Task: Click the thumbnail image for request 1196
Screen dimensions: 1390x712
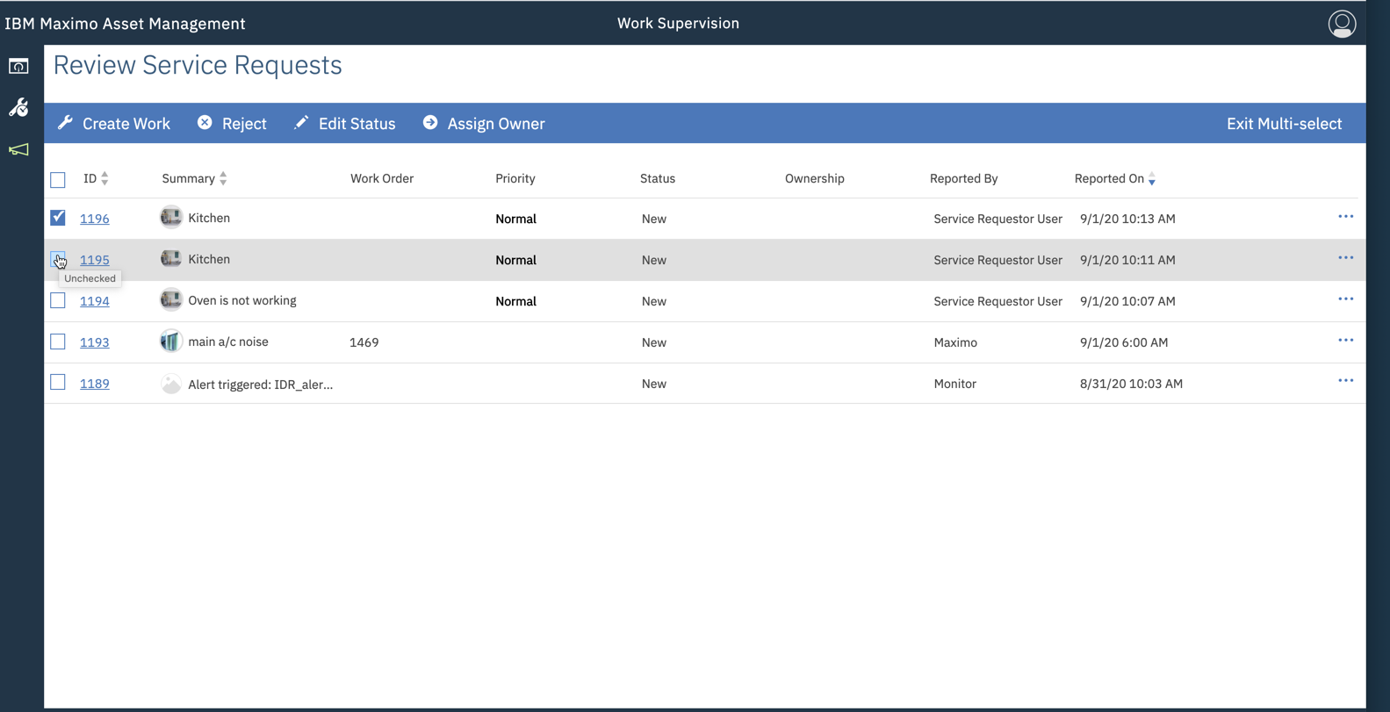Action: 171,217
